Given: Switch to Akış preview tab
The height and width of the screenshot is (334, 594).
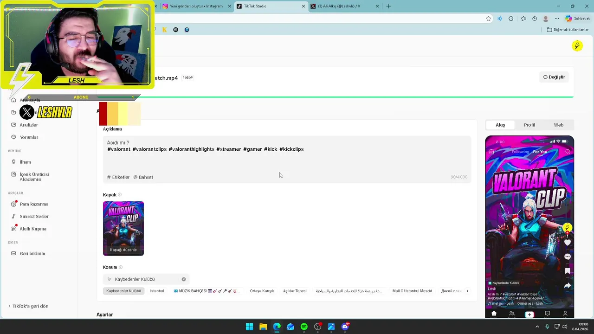Looking at the screenshot, I should pyautogui.click(x=500, y=125).
